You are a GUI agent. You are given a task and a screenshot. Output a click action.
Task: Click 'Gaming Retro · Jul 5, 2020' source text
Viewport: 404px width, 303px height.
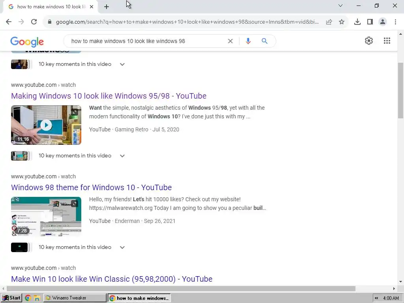(x=147, y=129)
